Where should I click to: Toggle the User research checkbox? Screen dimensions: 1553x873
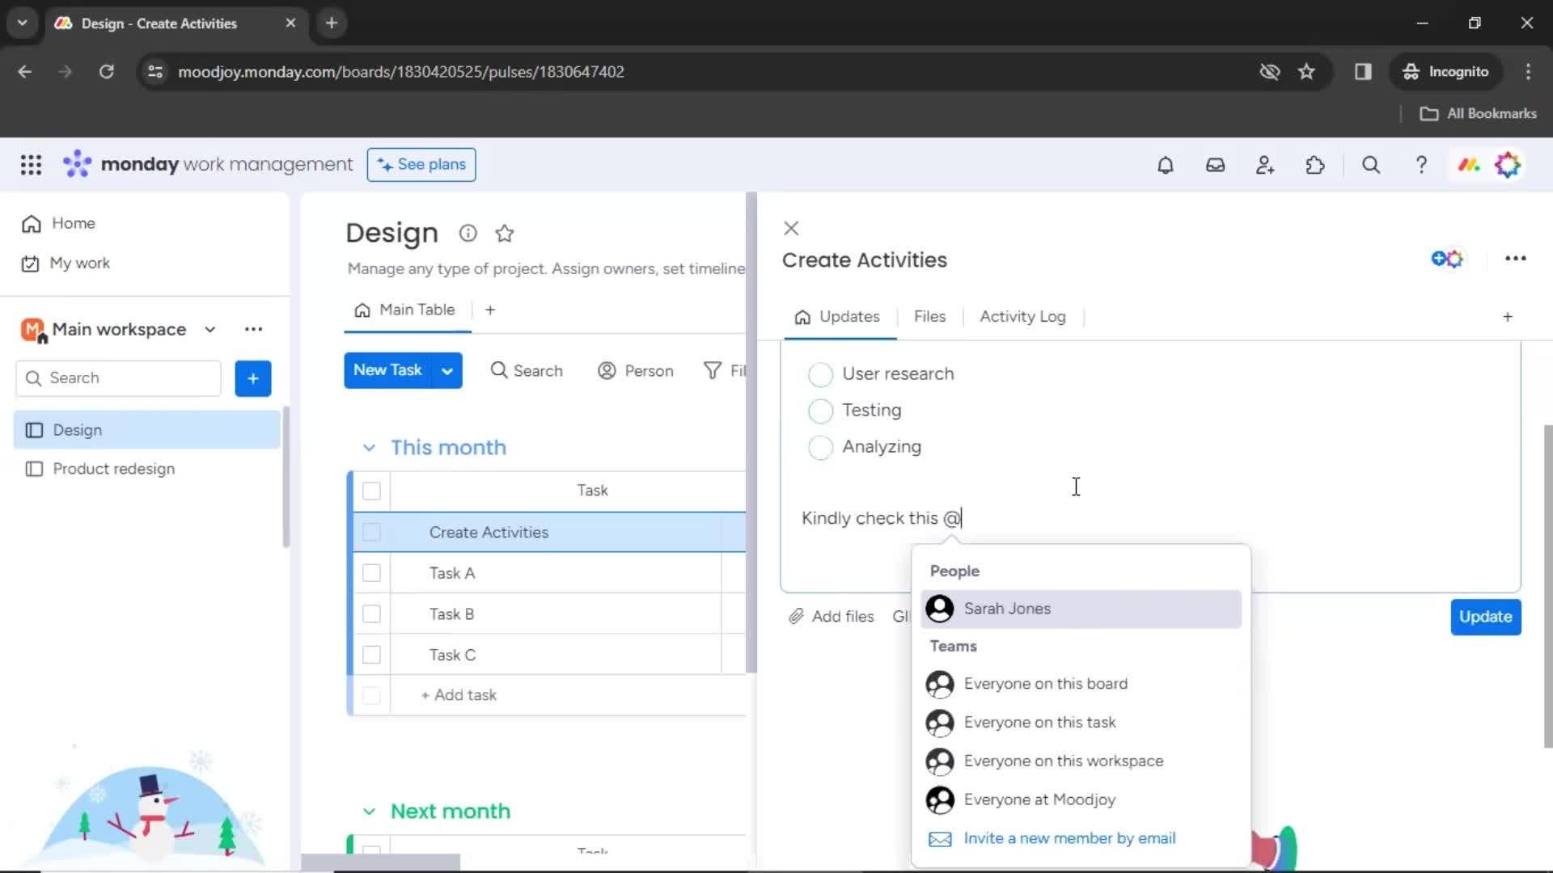[x=819, y=373]
